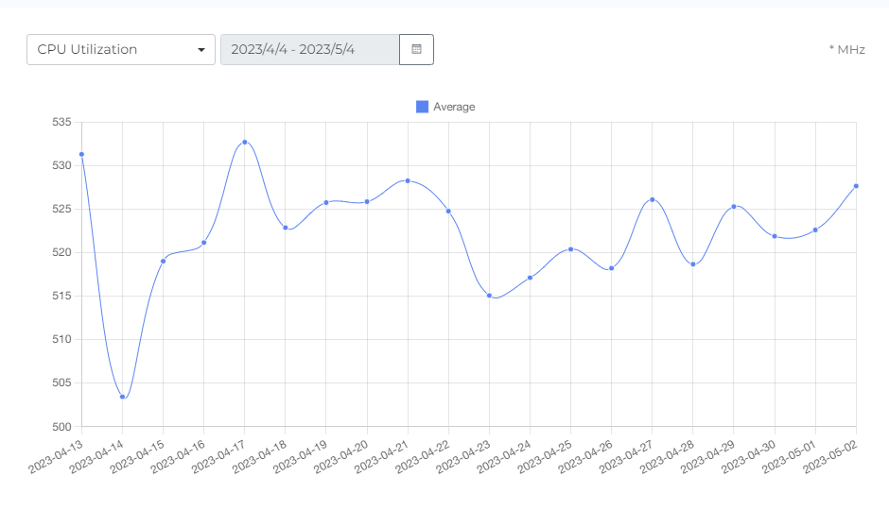Open the CPU Utilization metric dropdown
This screenshot has width=889, height=527.
[x=113, y=50]
